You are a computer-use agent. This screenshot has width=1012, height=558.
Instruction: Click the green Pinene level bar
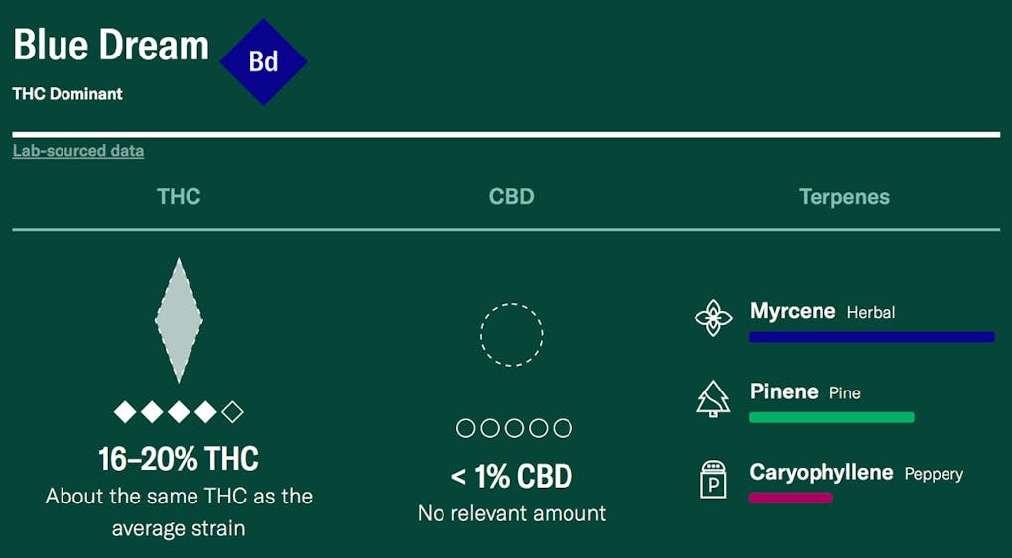(831, 417)
